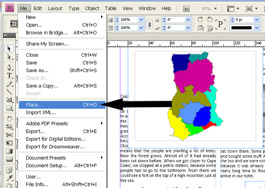Open the View menu
This screenshot has width=265, height=188.
(x=128, y=8)
